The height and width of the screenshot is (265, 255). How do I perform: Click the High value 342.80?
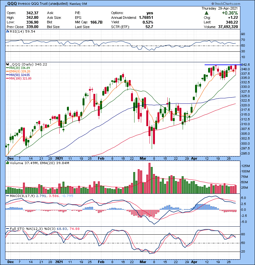(x=32, y=18)
